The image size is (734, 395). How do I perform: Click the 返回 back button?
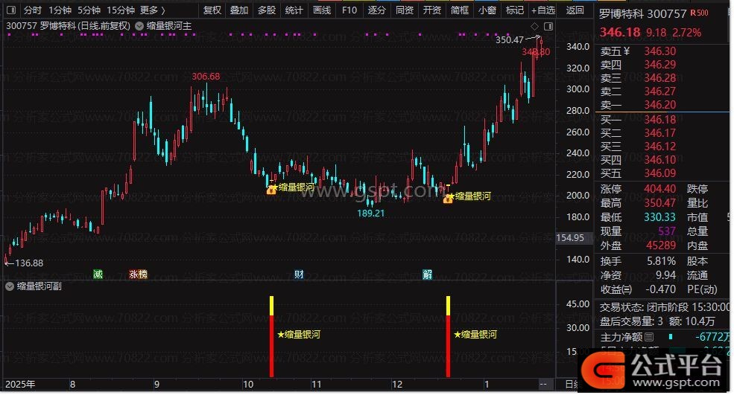[x=575, y=10]
